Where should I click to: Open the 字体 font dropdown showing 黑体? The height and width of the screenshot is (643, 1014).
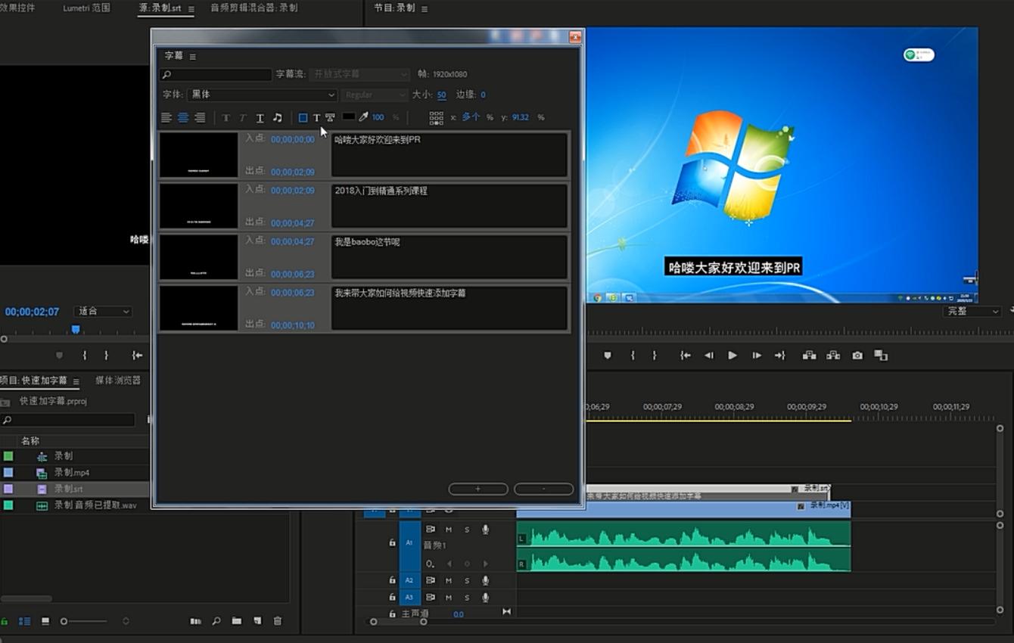tap(263, 95)
